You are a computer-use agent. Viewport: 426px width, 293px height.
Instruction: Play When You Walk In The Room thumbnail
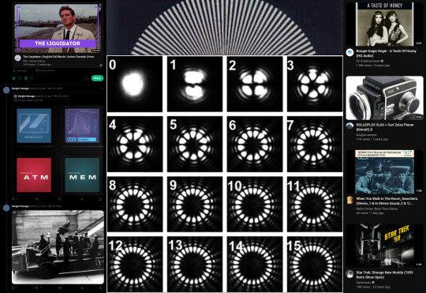[x=385, y=171]
